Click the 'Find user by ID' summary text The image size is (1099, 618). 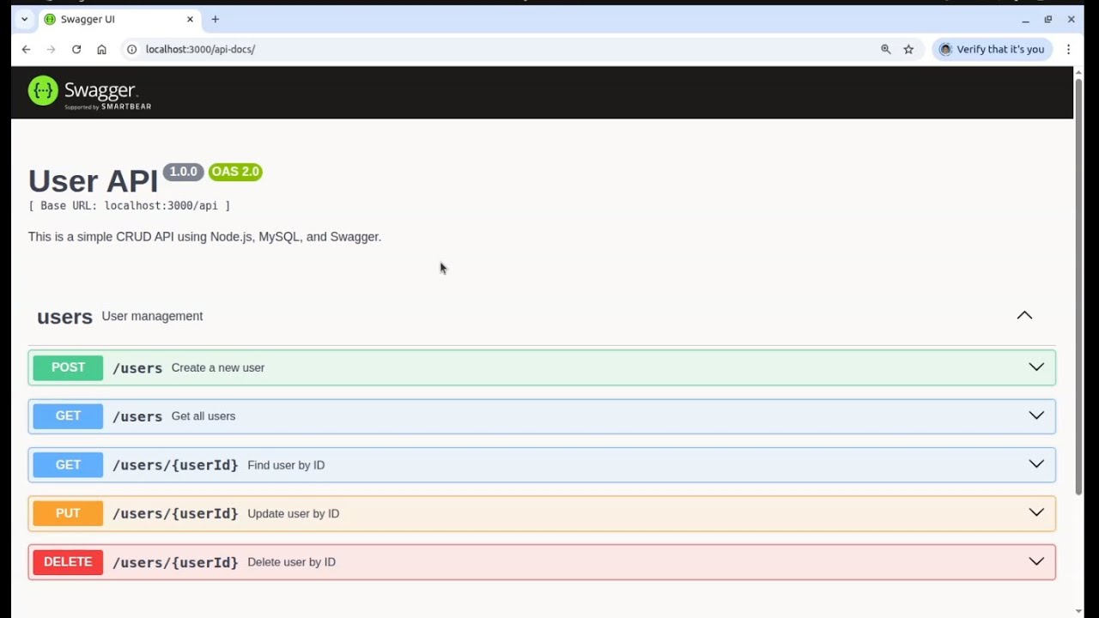[286, 465]
